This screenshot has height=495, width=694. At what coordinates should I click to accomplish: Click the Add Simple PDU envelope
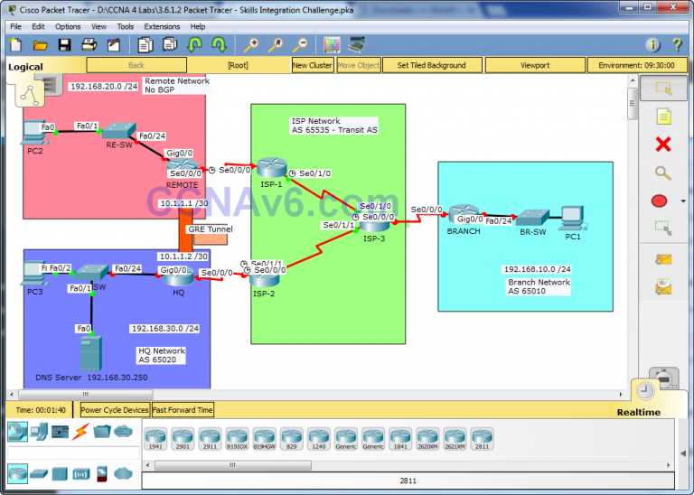point(663,259)
